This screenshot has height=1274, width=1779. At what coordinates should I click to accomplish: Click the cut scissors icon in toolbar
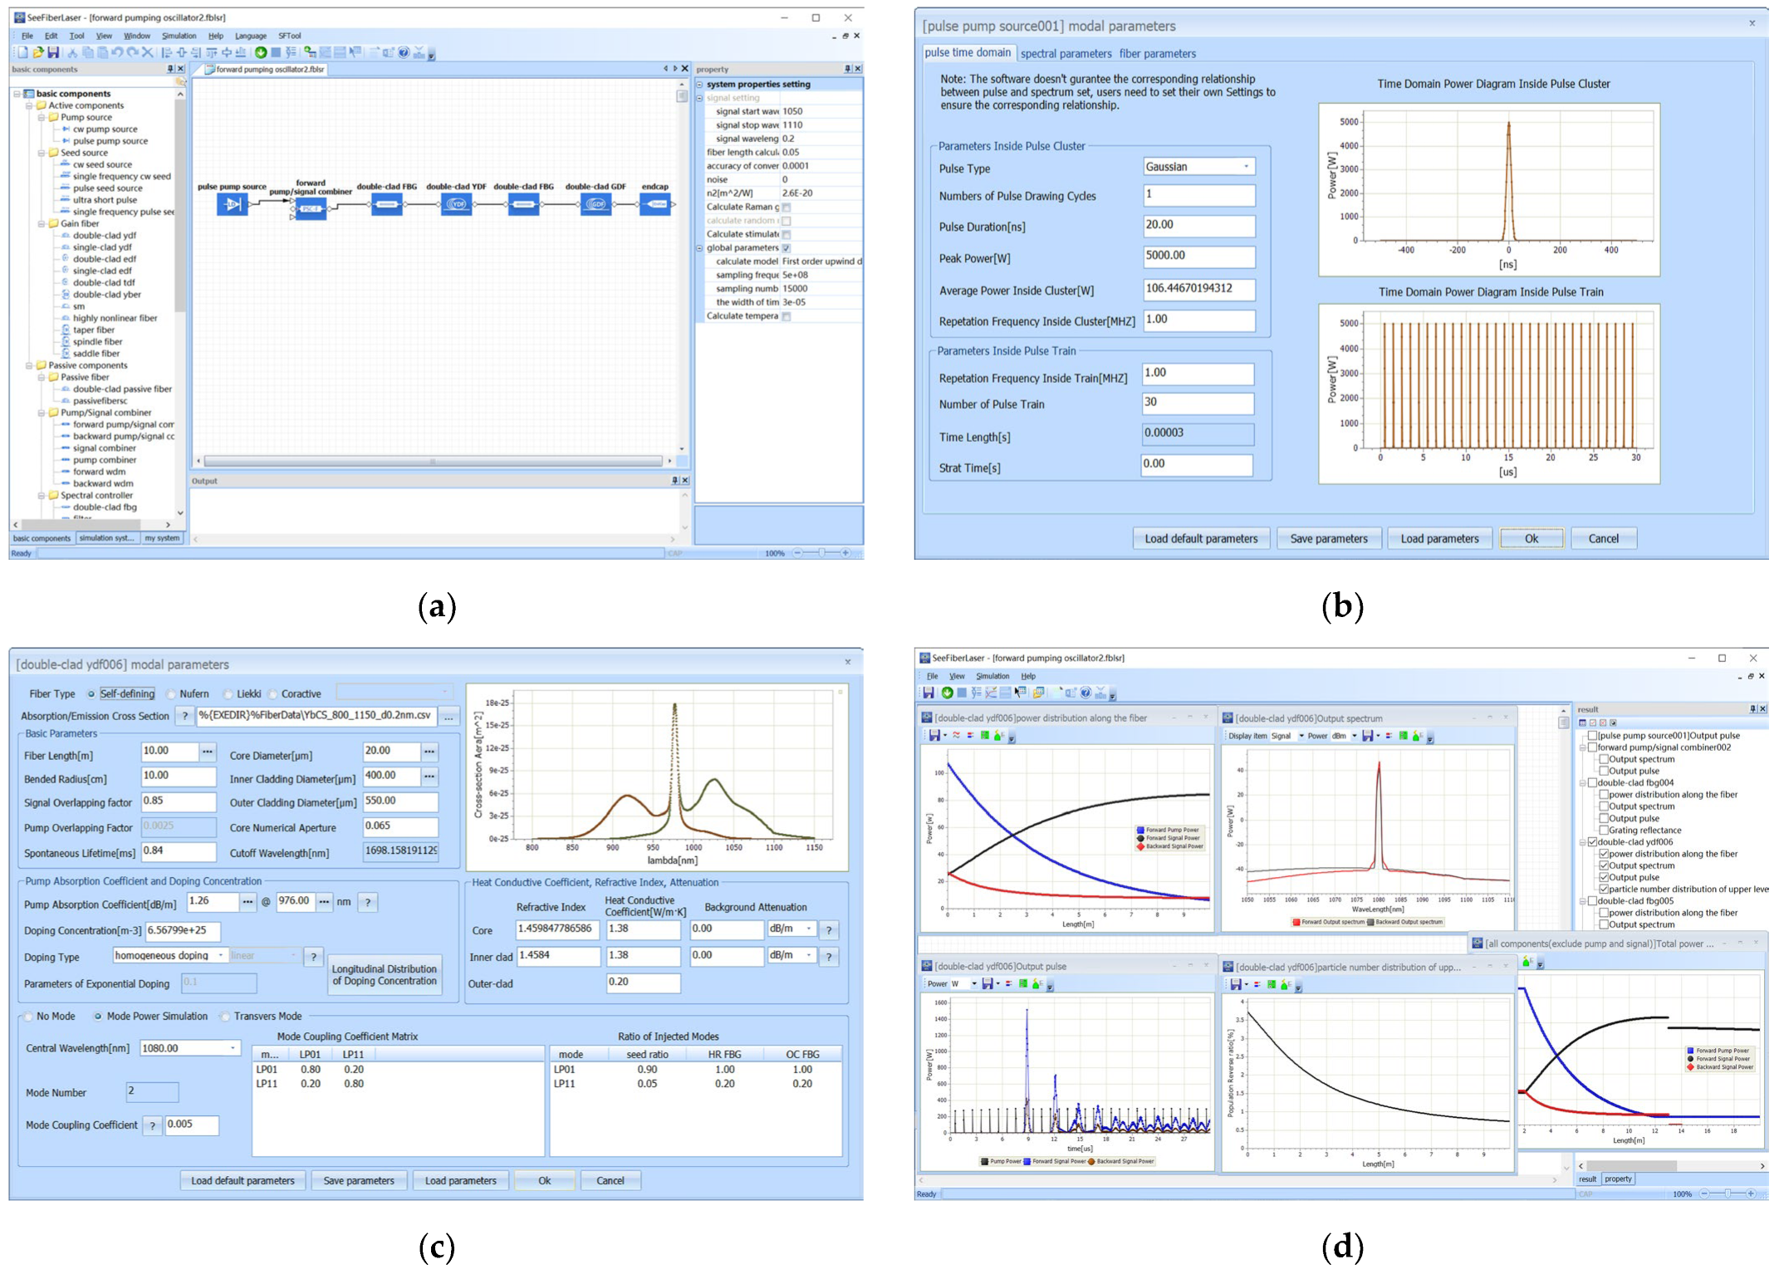coord(73,52)
